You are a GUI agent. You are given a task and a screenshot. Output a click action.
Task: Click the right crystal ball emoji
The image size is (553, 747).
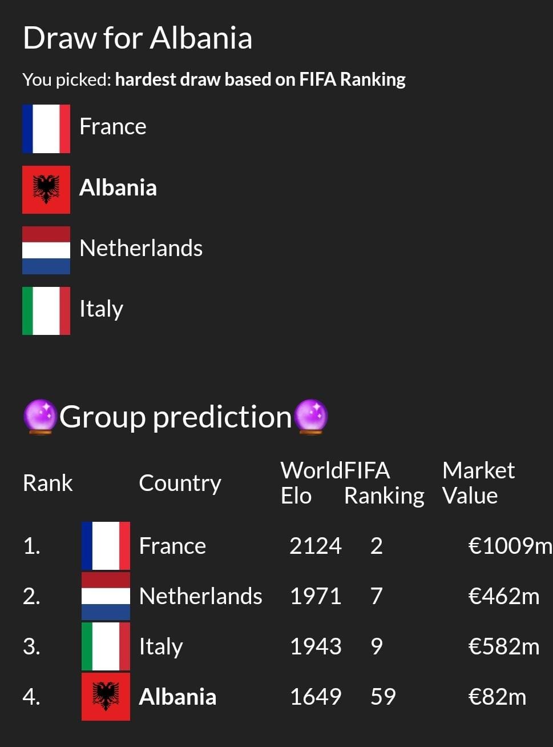311,417
